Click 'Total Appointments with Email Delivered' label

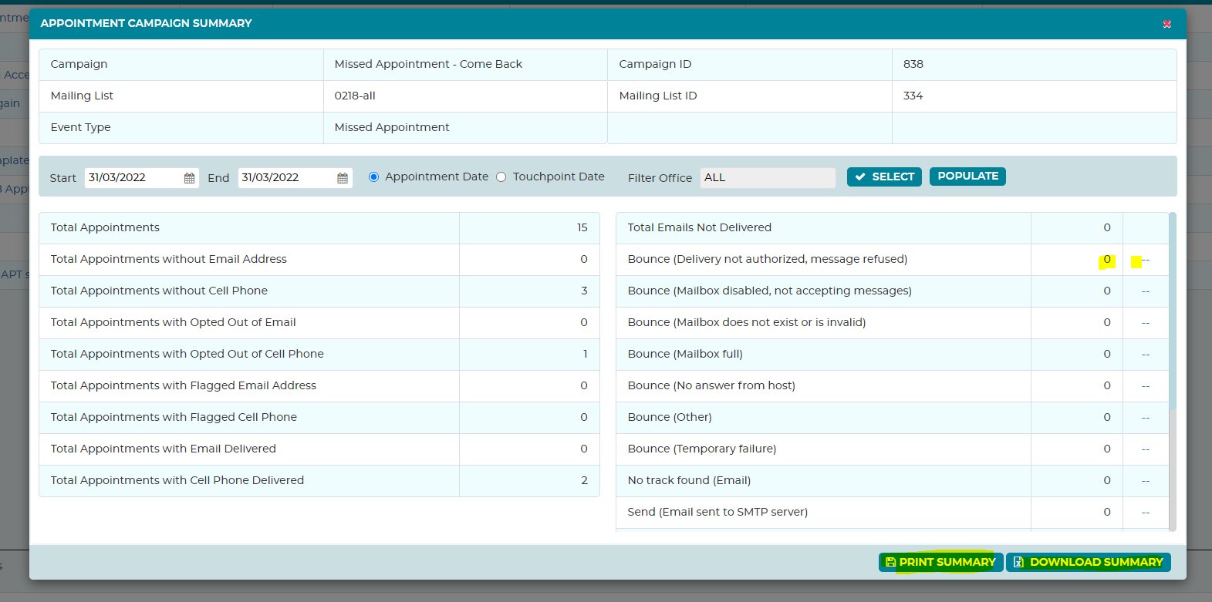click(163, 449)
